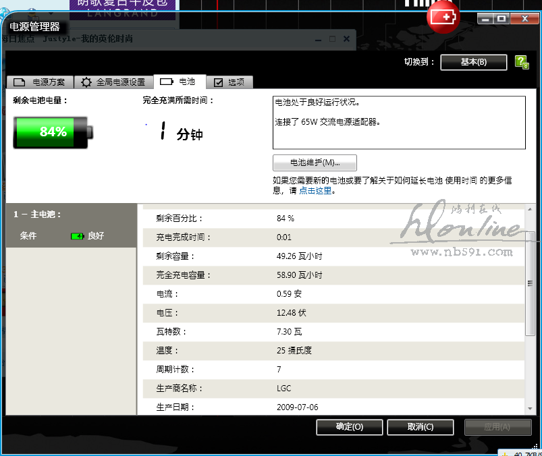The width and height of the screenshot is (542, 456).
Task: Click the green help question mark icon
Action: click(x=521, y=62)
